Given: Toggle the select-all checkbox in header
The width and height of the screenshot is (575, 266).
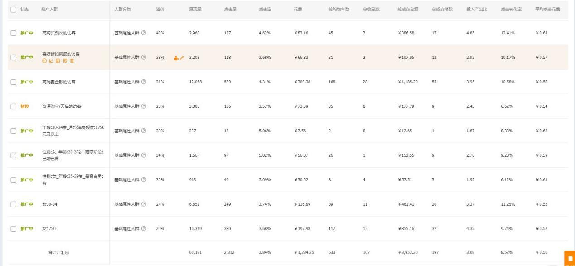Looking at the screenshot, I should click(13, 10).
